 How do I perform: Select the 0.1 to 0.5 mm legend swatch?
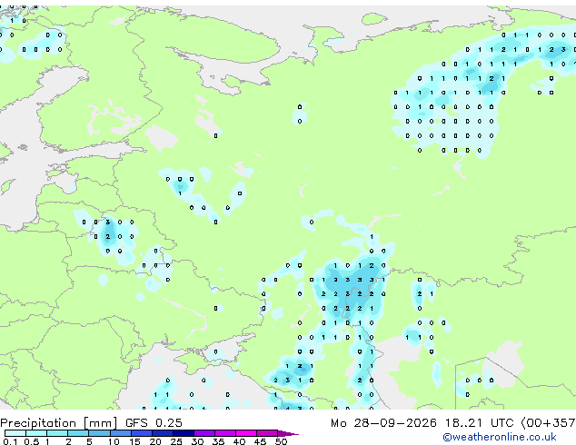(15, 433)
